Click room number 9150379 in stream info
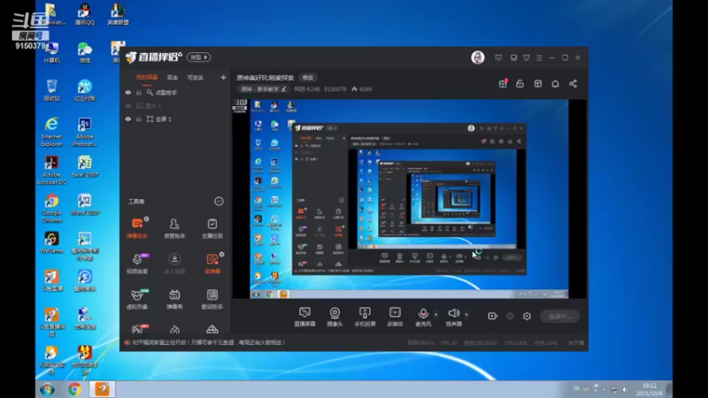The height and width of the screenshot is (398, 708). pyautogui.click(x=335, y=89)
